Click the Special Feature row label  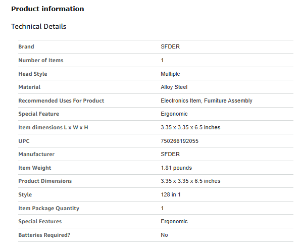pos(39,114)
